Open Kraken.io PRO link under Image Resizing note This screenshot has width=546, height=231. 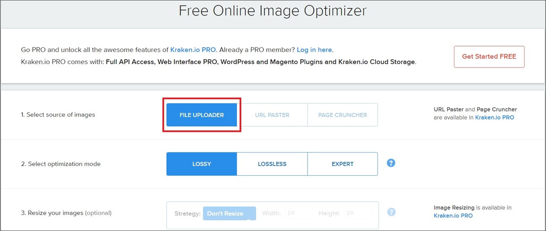point(453,215)
